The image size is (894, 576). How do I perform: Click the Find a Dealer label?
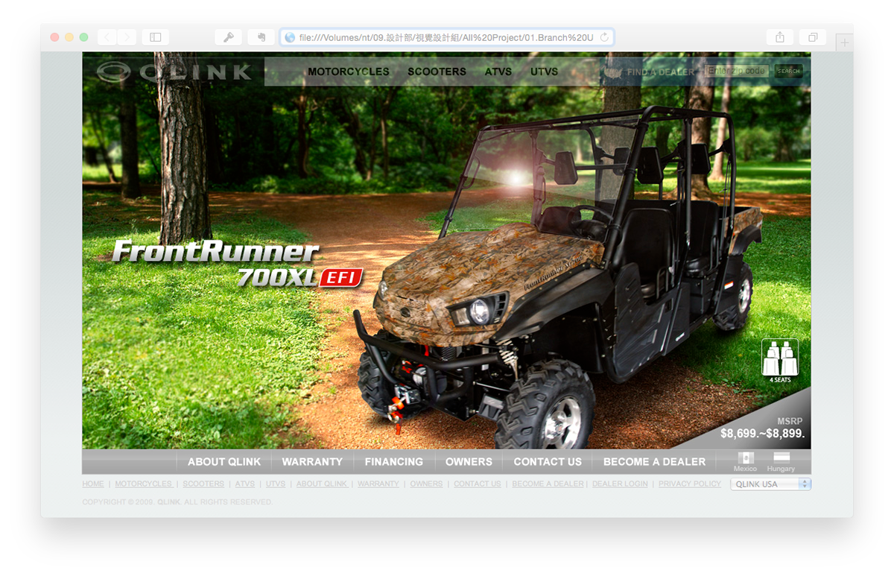tap(661, 72)
